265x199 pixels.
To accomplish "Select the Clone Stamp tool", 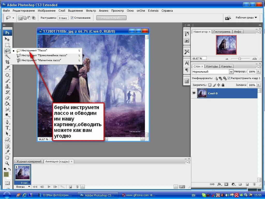I will click(x=7, y=87).
